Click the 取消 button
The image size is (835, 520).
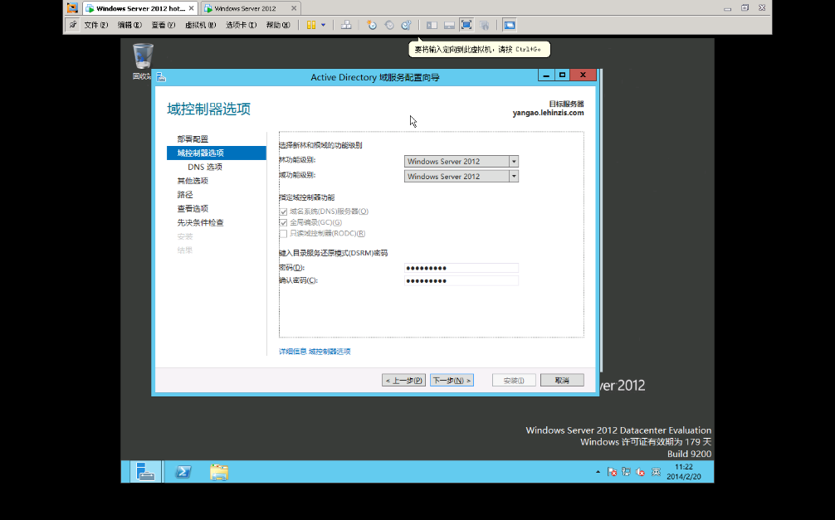562,380
